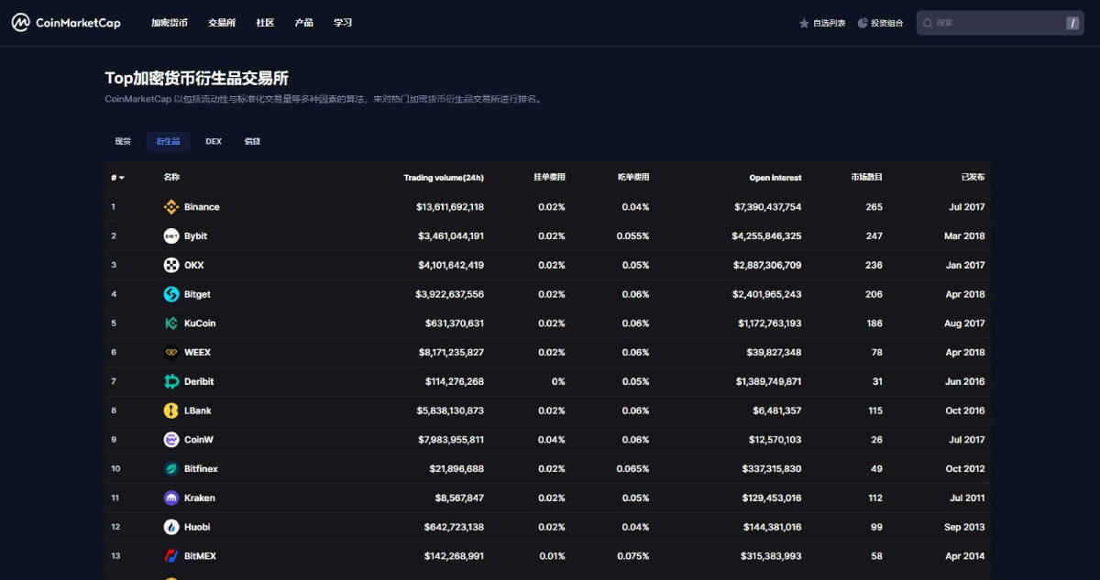Image resolution: width=1100 pixels, height=580 pixels.
Task: Open the 产品 navigation menu
Action: 304,23
